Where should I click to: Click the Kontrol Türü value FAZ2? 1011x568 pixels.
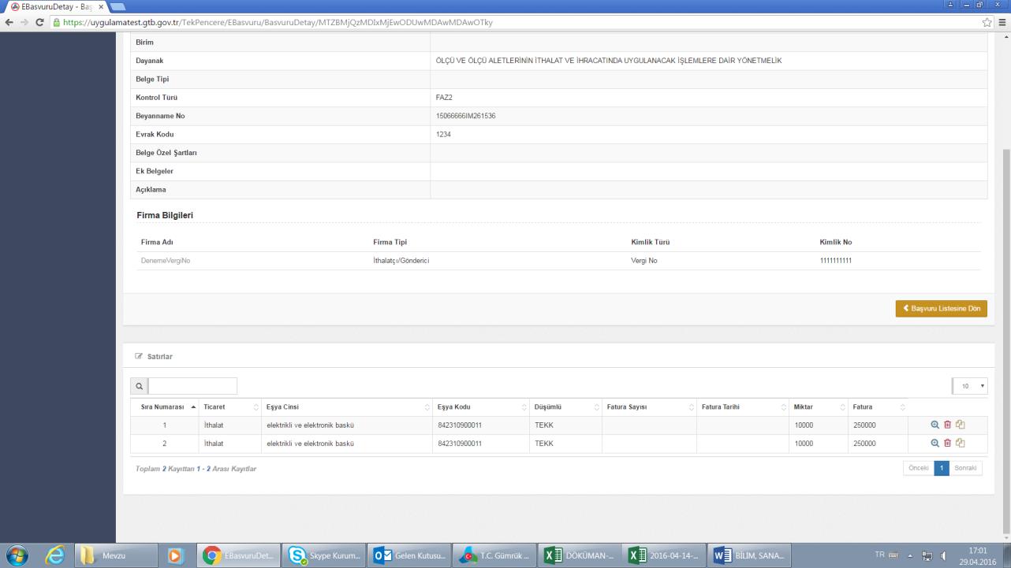pos(444,98)
